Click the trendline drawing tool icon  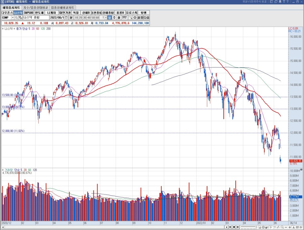click(274, 227)
